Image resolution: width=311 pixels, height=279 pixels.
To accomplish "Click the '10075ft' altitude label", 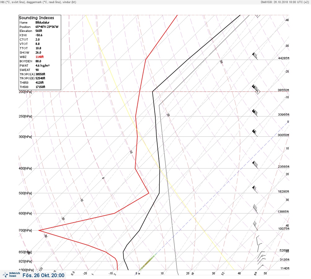I will (284, 229).
